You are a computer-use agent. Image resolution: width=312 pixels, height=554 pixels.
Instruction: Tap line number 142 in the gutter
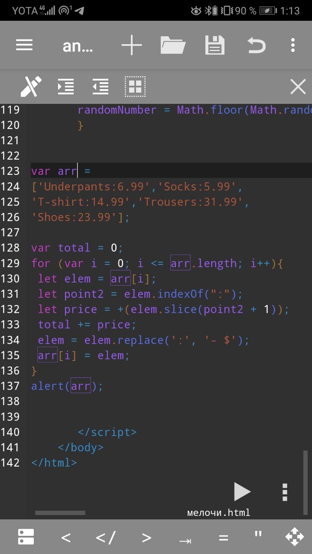coord(10,463)
